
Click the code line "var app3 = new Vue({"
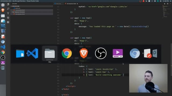pyautogui.click(x=81, y=38)
